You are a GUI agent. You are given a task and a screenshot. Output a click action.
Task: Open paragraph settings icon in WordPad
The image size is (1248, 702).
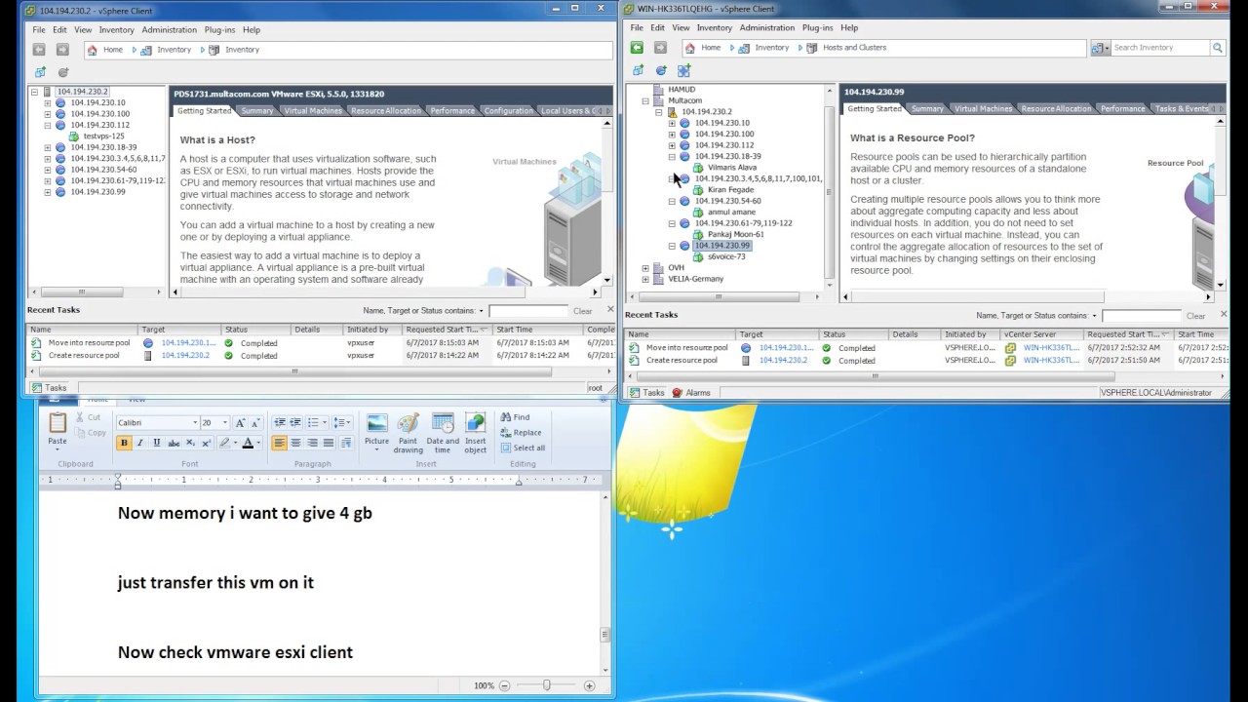pos(345,443)
